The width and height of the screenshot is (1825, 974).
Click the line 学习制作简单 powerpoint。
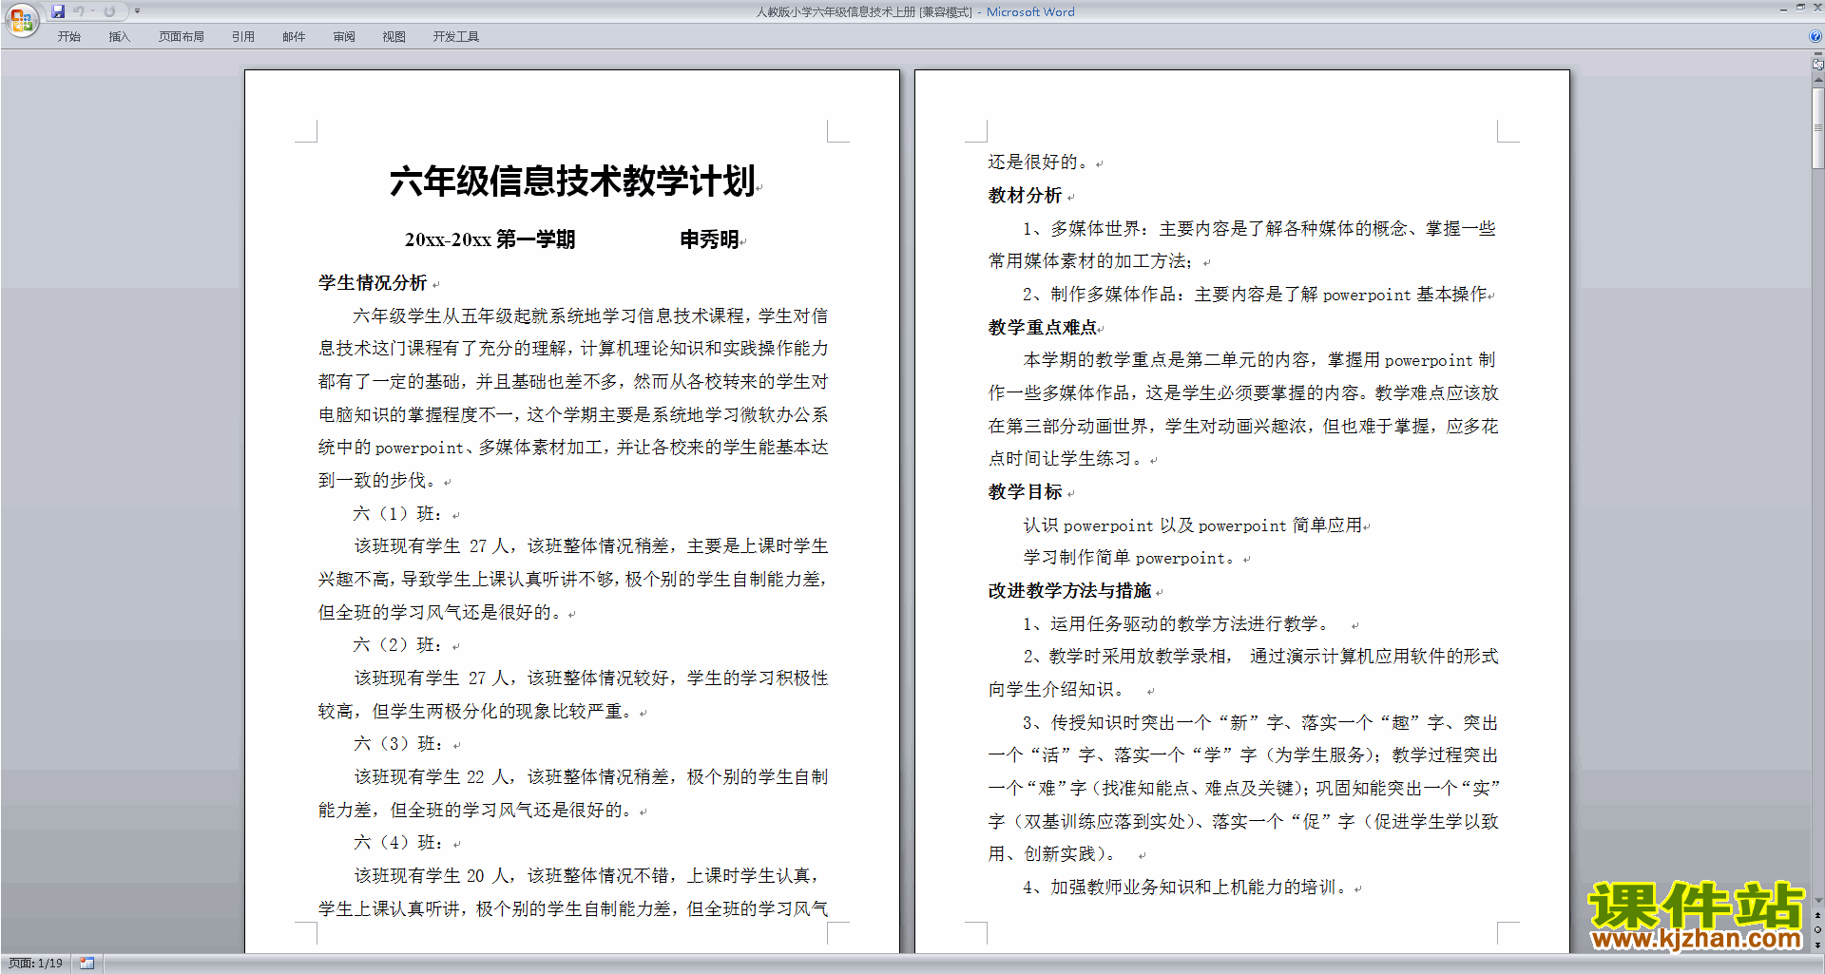pos(1130,558)
